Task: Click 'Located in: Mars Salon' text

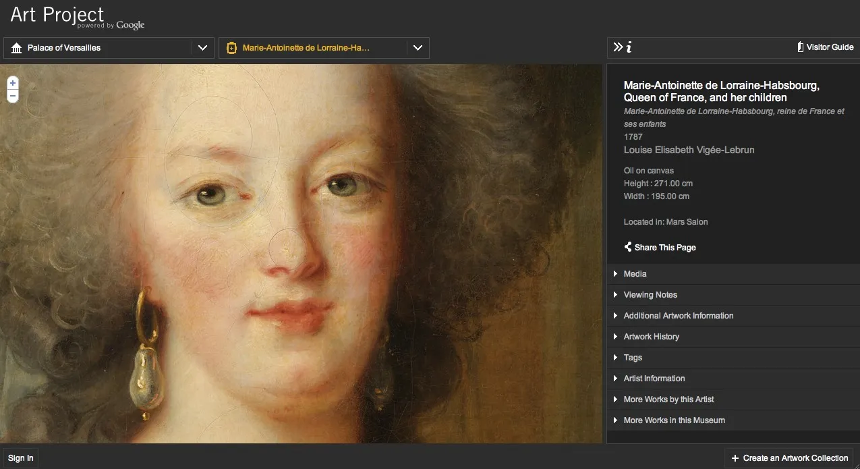Action: tap(666, 222)
